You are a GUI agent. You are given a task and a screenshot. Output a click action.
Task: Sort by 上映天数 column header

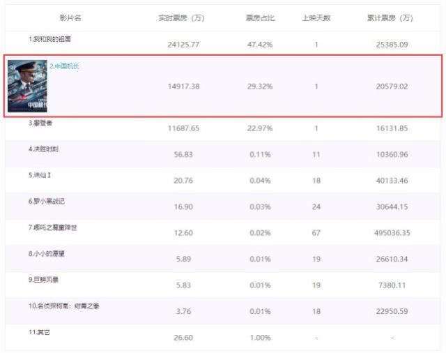316,17
